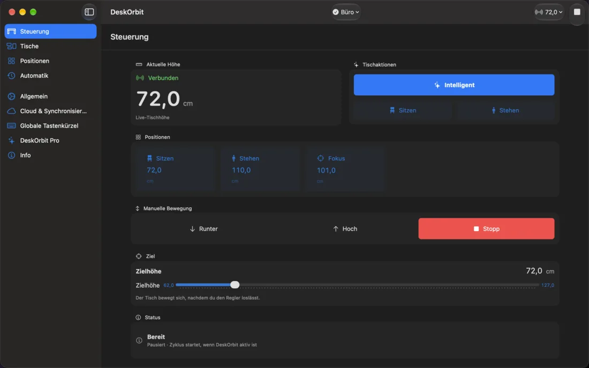Click the Cloud sidebar icon

12,111
